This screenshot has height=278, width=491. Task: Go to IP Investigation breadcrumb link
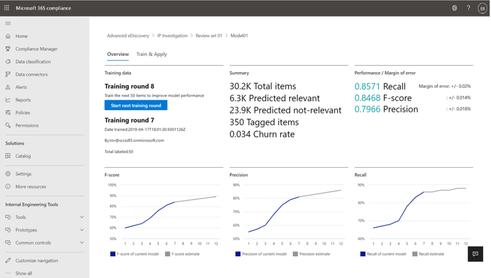[172, 36]
